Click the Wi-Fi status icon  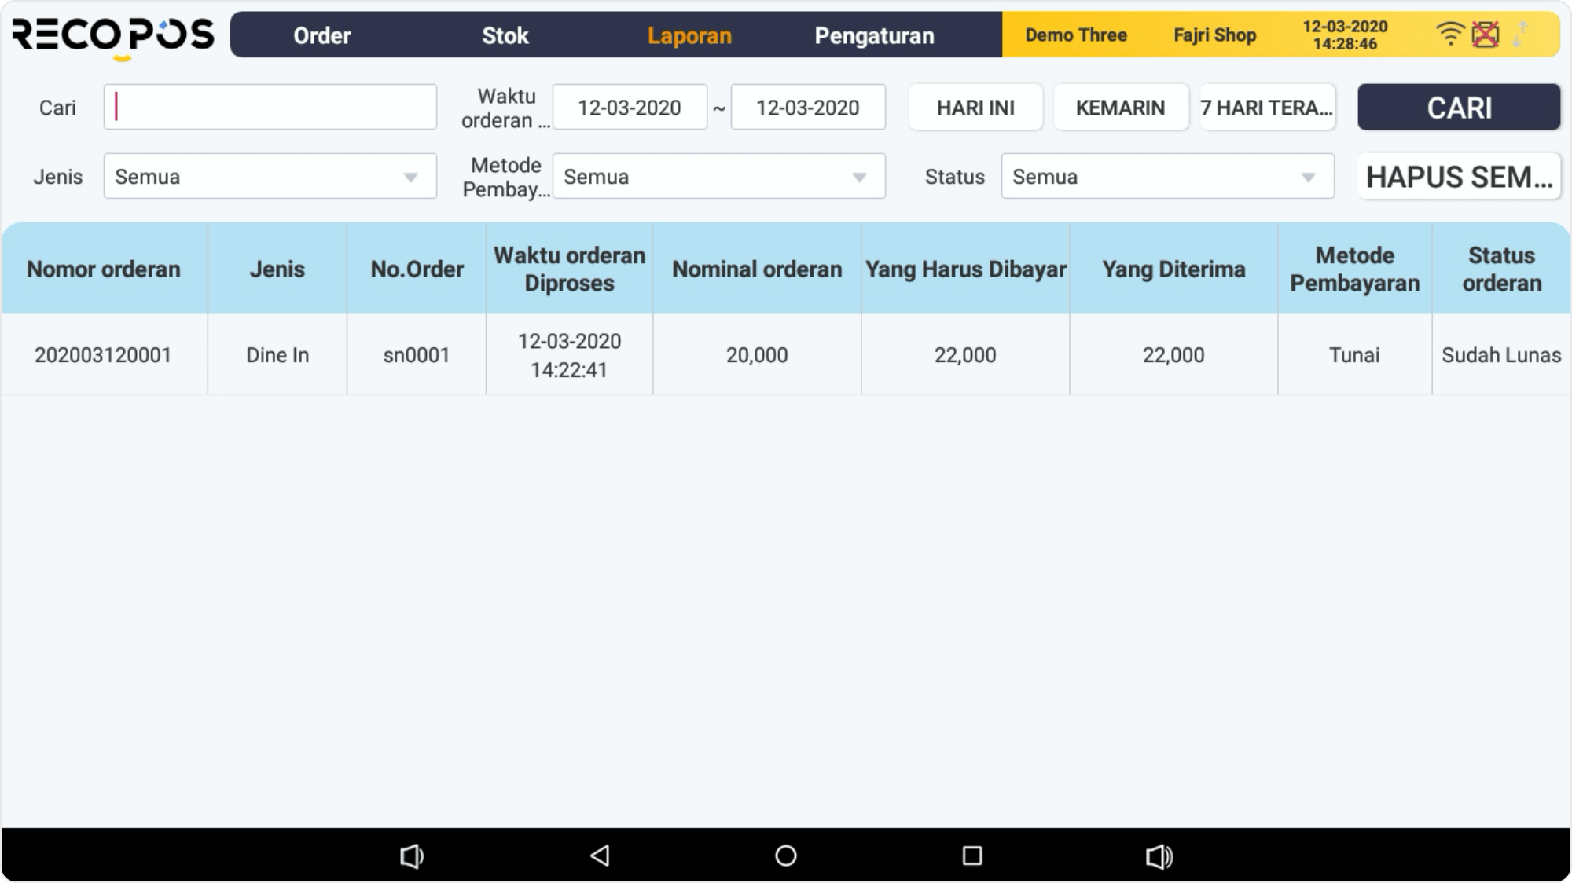tap(1449, 34)
